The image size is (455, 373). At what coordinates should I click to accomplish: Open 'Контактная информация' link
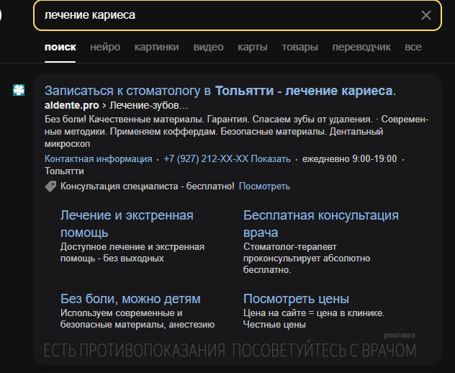(99, 159)
